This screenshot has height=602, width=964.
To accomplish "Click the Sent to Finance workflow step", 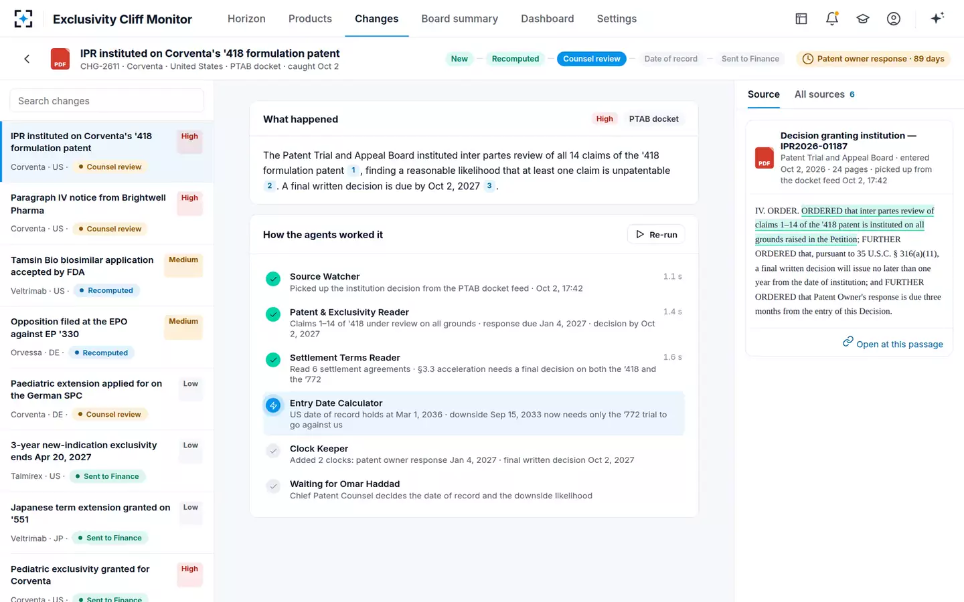I will (750, 59).
